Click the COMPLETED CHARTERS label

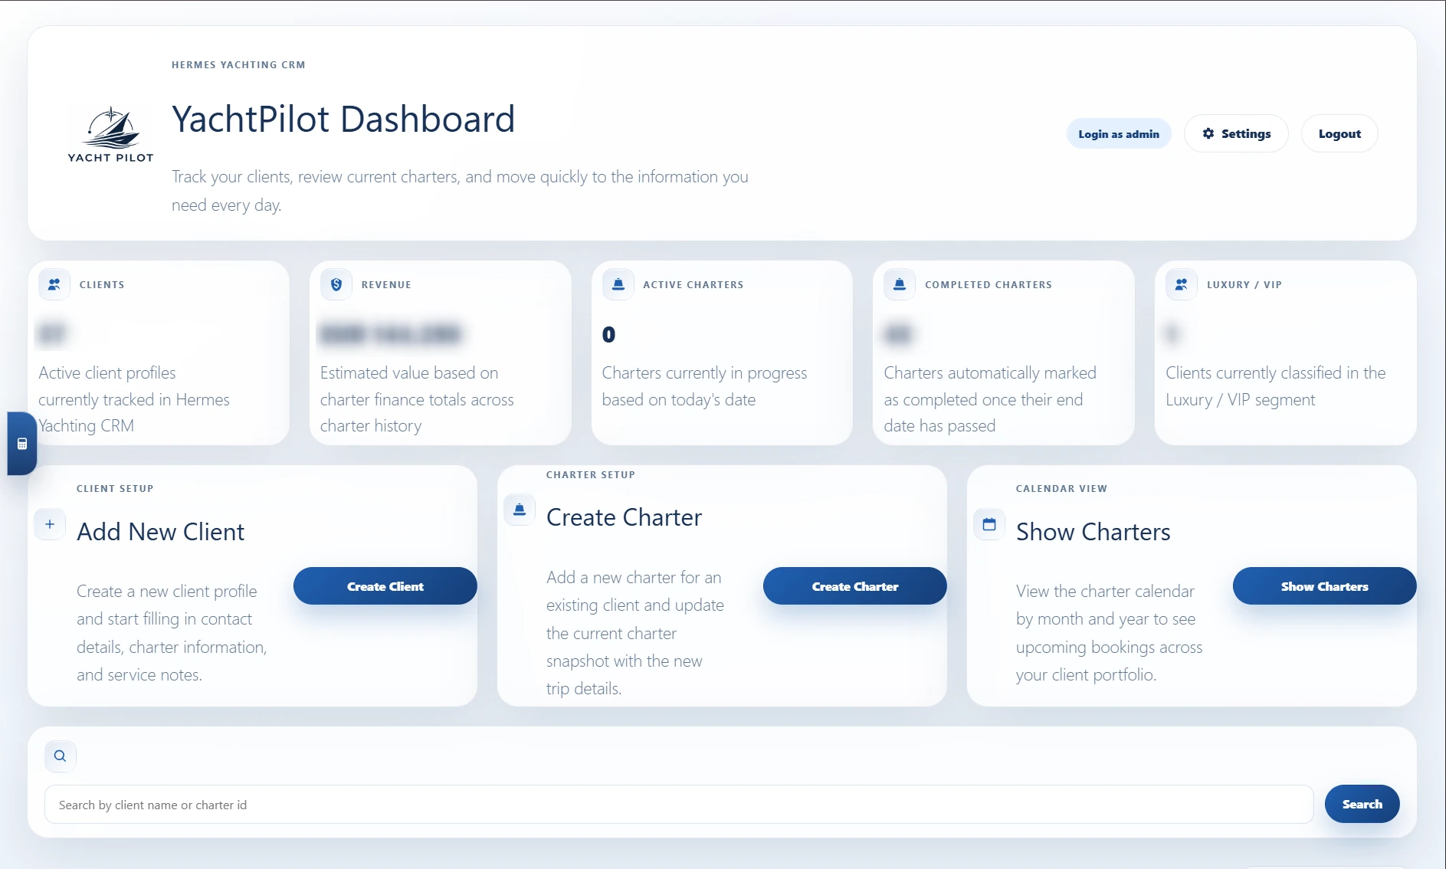coord(988,285)
